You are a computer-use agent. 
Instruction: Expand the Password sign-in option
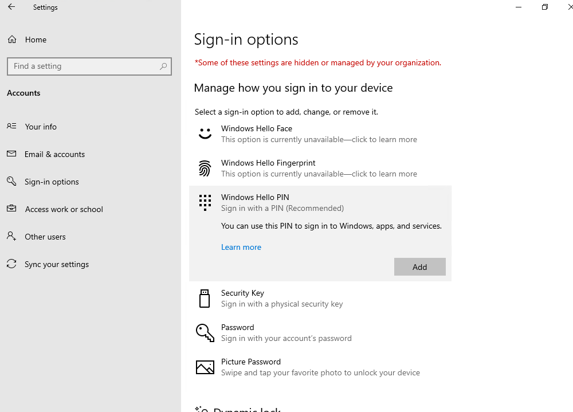320,333
